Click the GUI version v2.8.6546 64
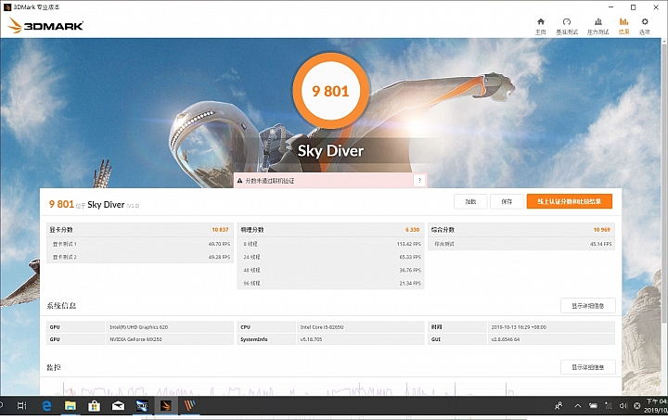The width and height of the screenshot is (668, 420). click(x=506, y=339)
